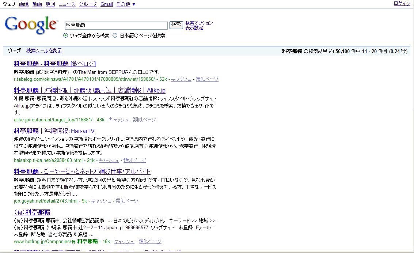Open Gmail from top navigation
Viewport: 414px width, 253px height.
pyautogui.click(x=107, y=4)
